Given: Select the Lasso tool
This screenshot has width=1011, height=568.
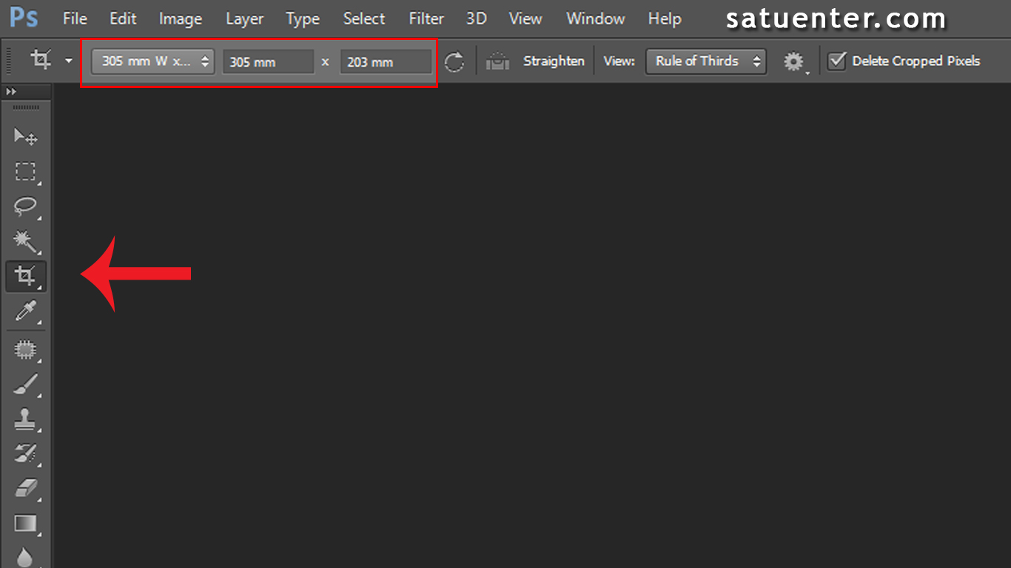Looking at the screenshot, I should coord(25,207).
